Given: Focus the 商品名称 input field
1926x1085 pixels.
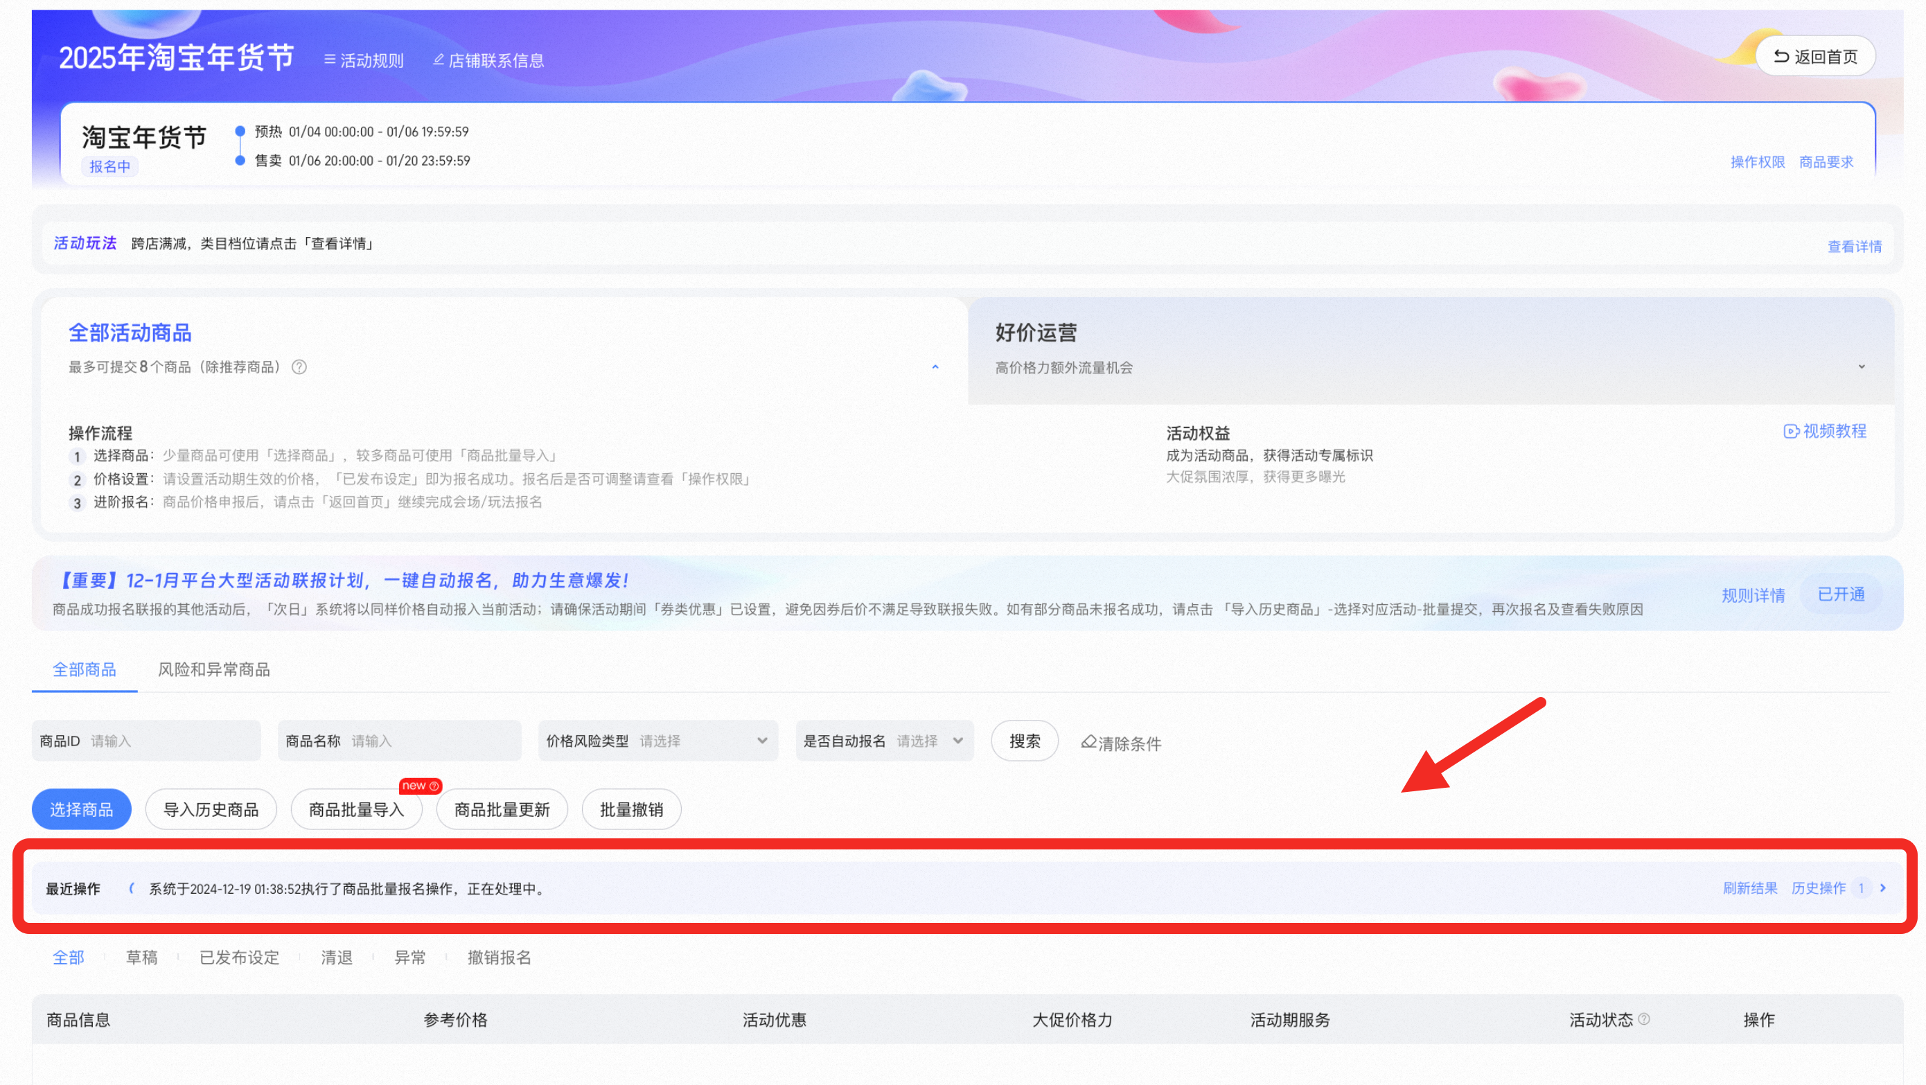Looking at the screenshot, I should pos(399,741).
